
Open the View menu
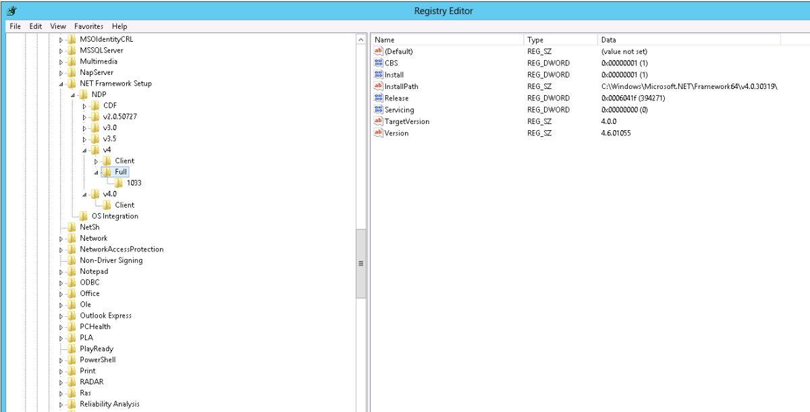(58, 26)
